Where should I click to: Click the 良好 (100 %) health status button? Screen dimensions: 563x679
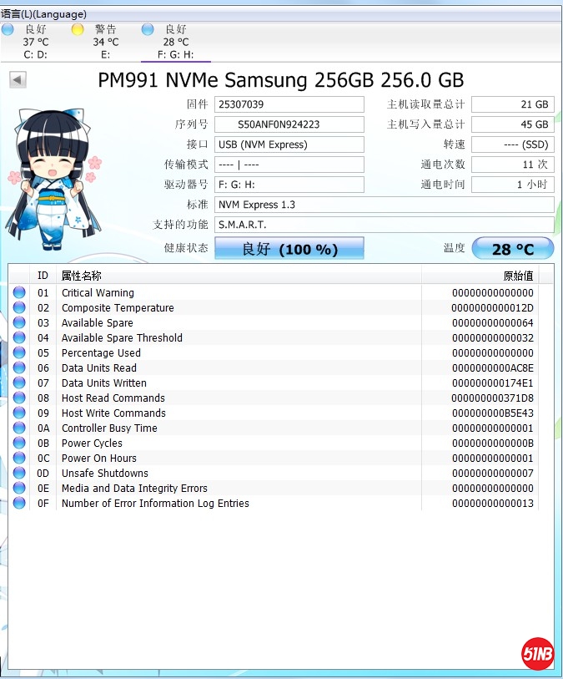pos(289,249)
